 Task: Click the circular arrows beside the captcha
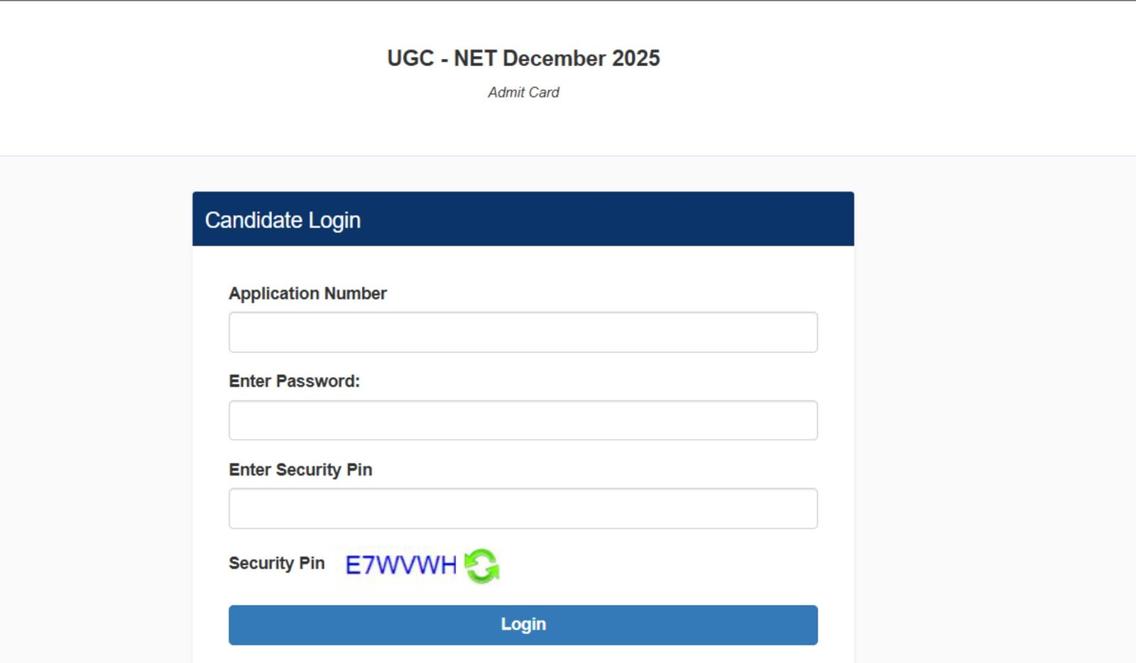click(x=481, y=566)
